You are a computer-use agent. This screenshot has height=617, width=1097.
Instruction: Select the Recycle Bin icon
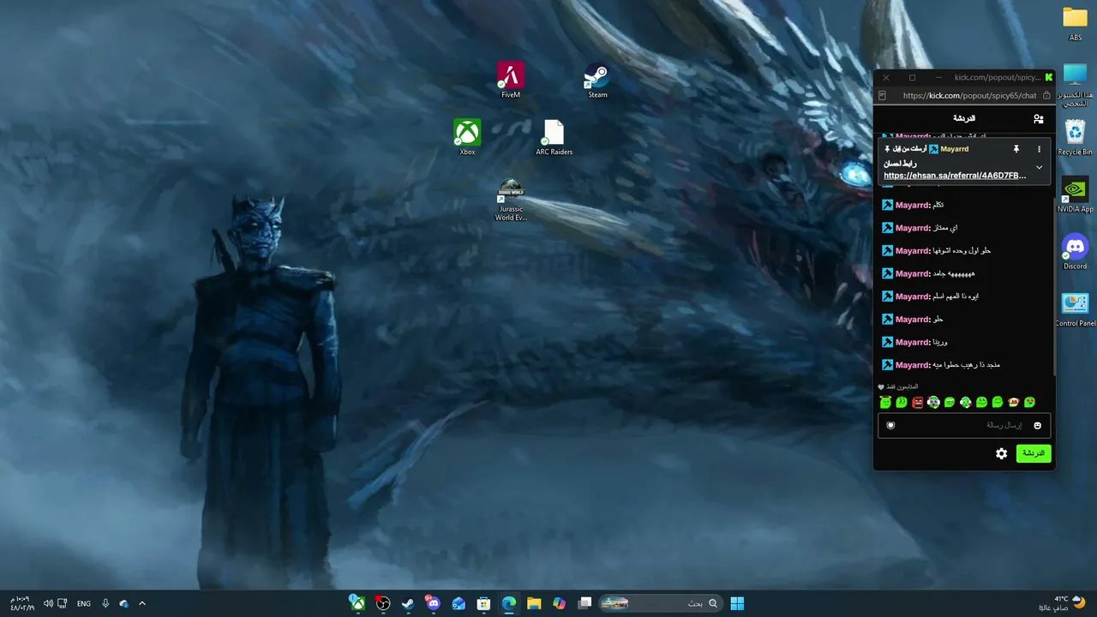(x=1075, y=137)
